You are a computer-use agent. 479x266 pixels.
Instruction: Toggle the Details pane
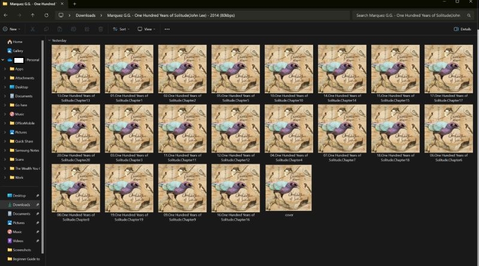coord(462,29)
